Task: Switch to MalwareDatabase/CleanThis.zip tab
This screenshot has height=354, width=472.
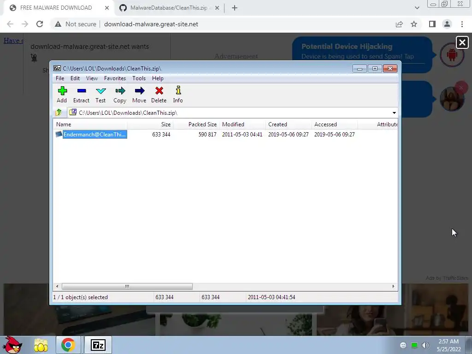Action: click(169, 8)
